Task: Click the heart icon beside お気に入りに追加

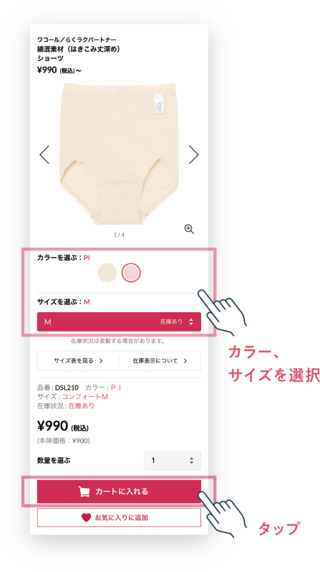Action: click(86, 517)
